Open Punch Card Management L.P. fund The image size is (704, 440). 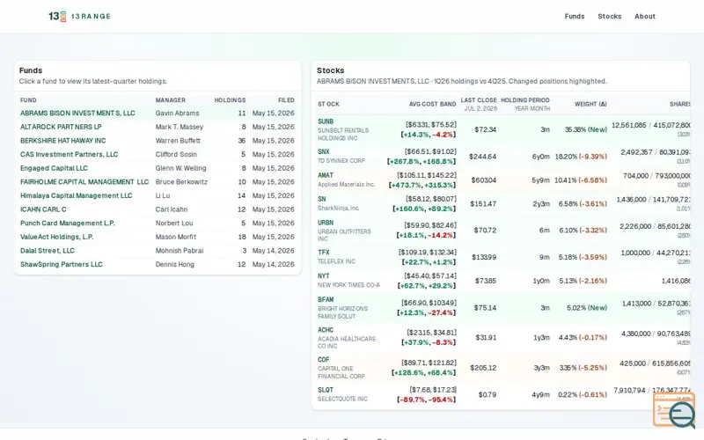coord(68,224)
